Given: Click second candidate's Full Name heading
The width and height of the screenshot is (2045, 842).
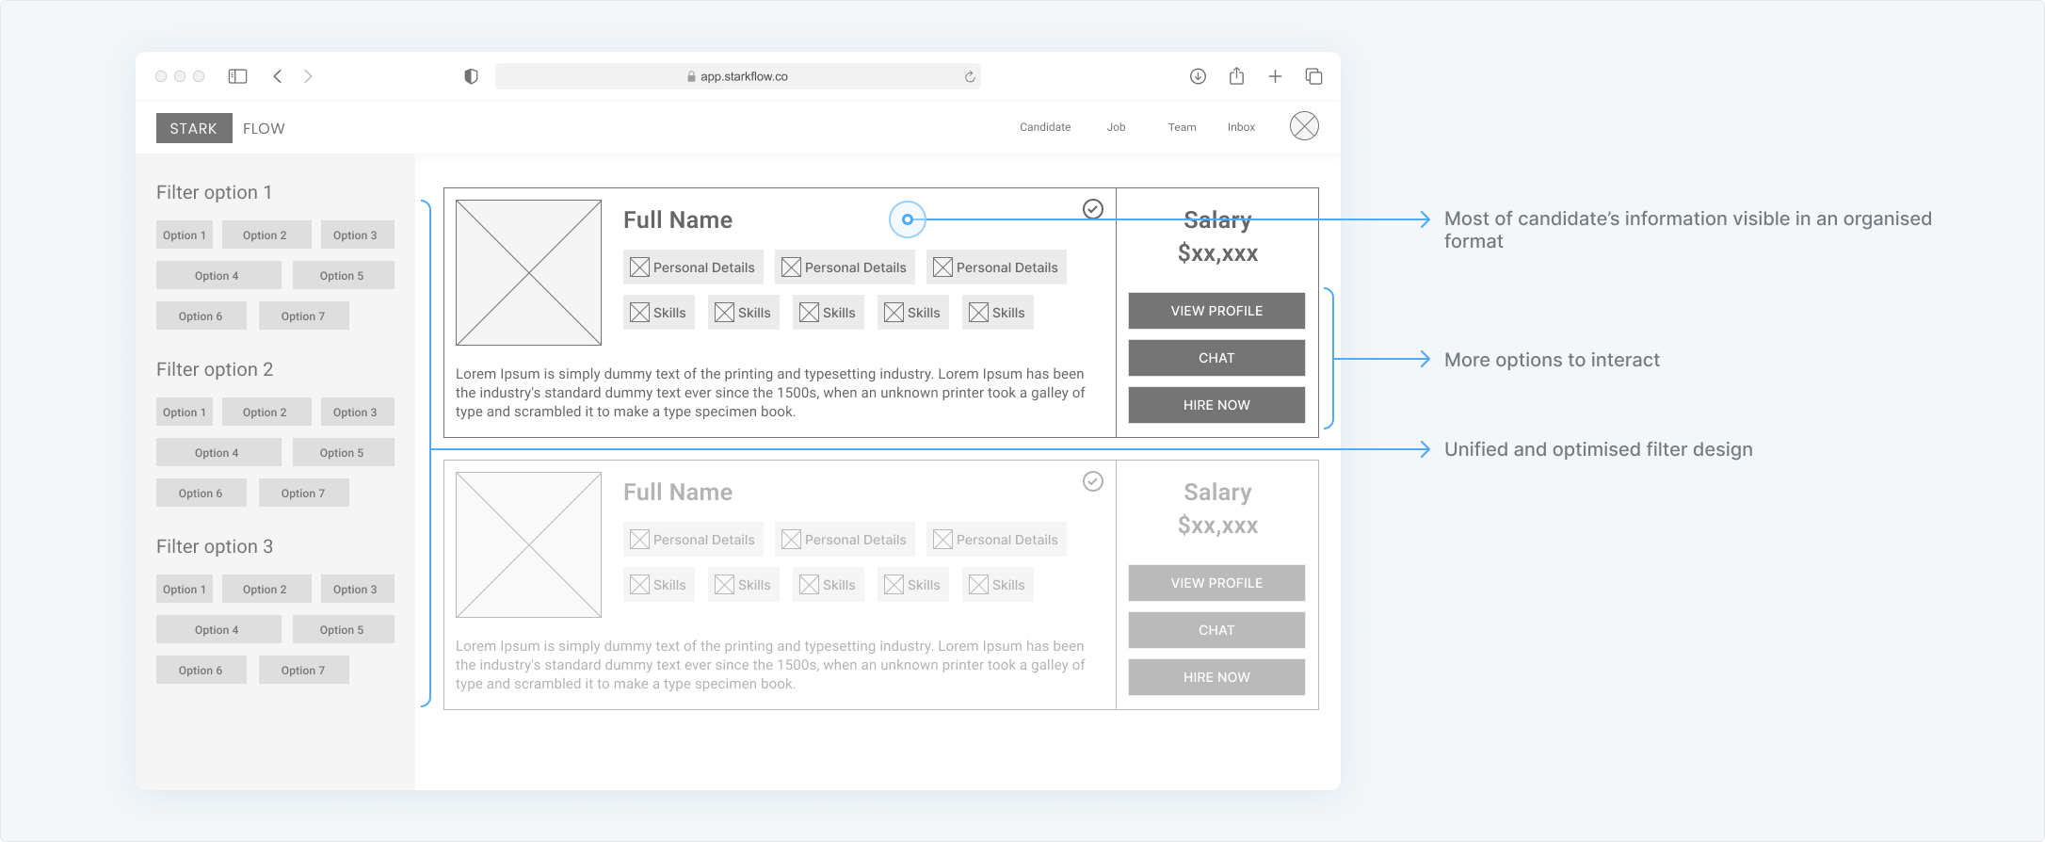Looking at the screenshot, I should click(678, 493).
